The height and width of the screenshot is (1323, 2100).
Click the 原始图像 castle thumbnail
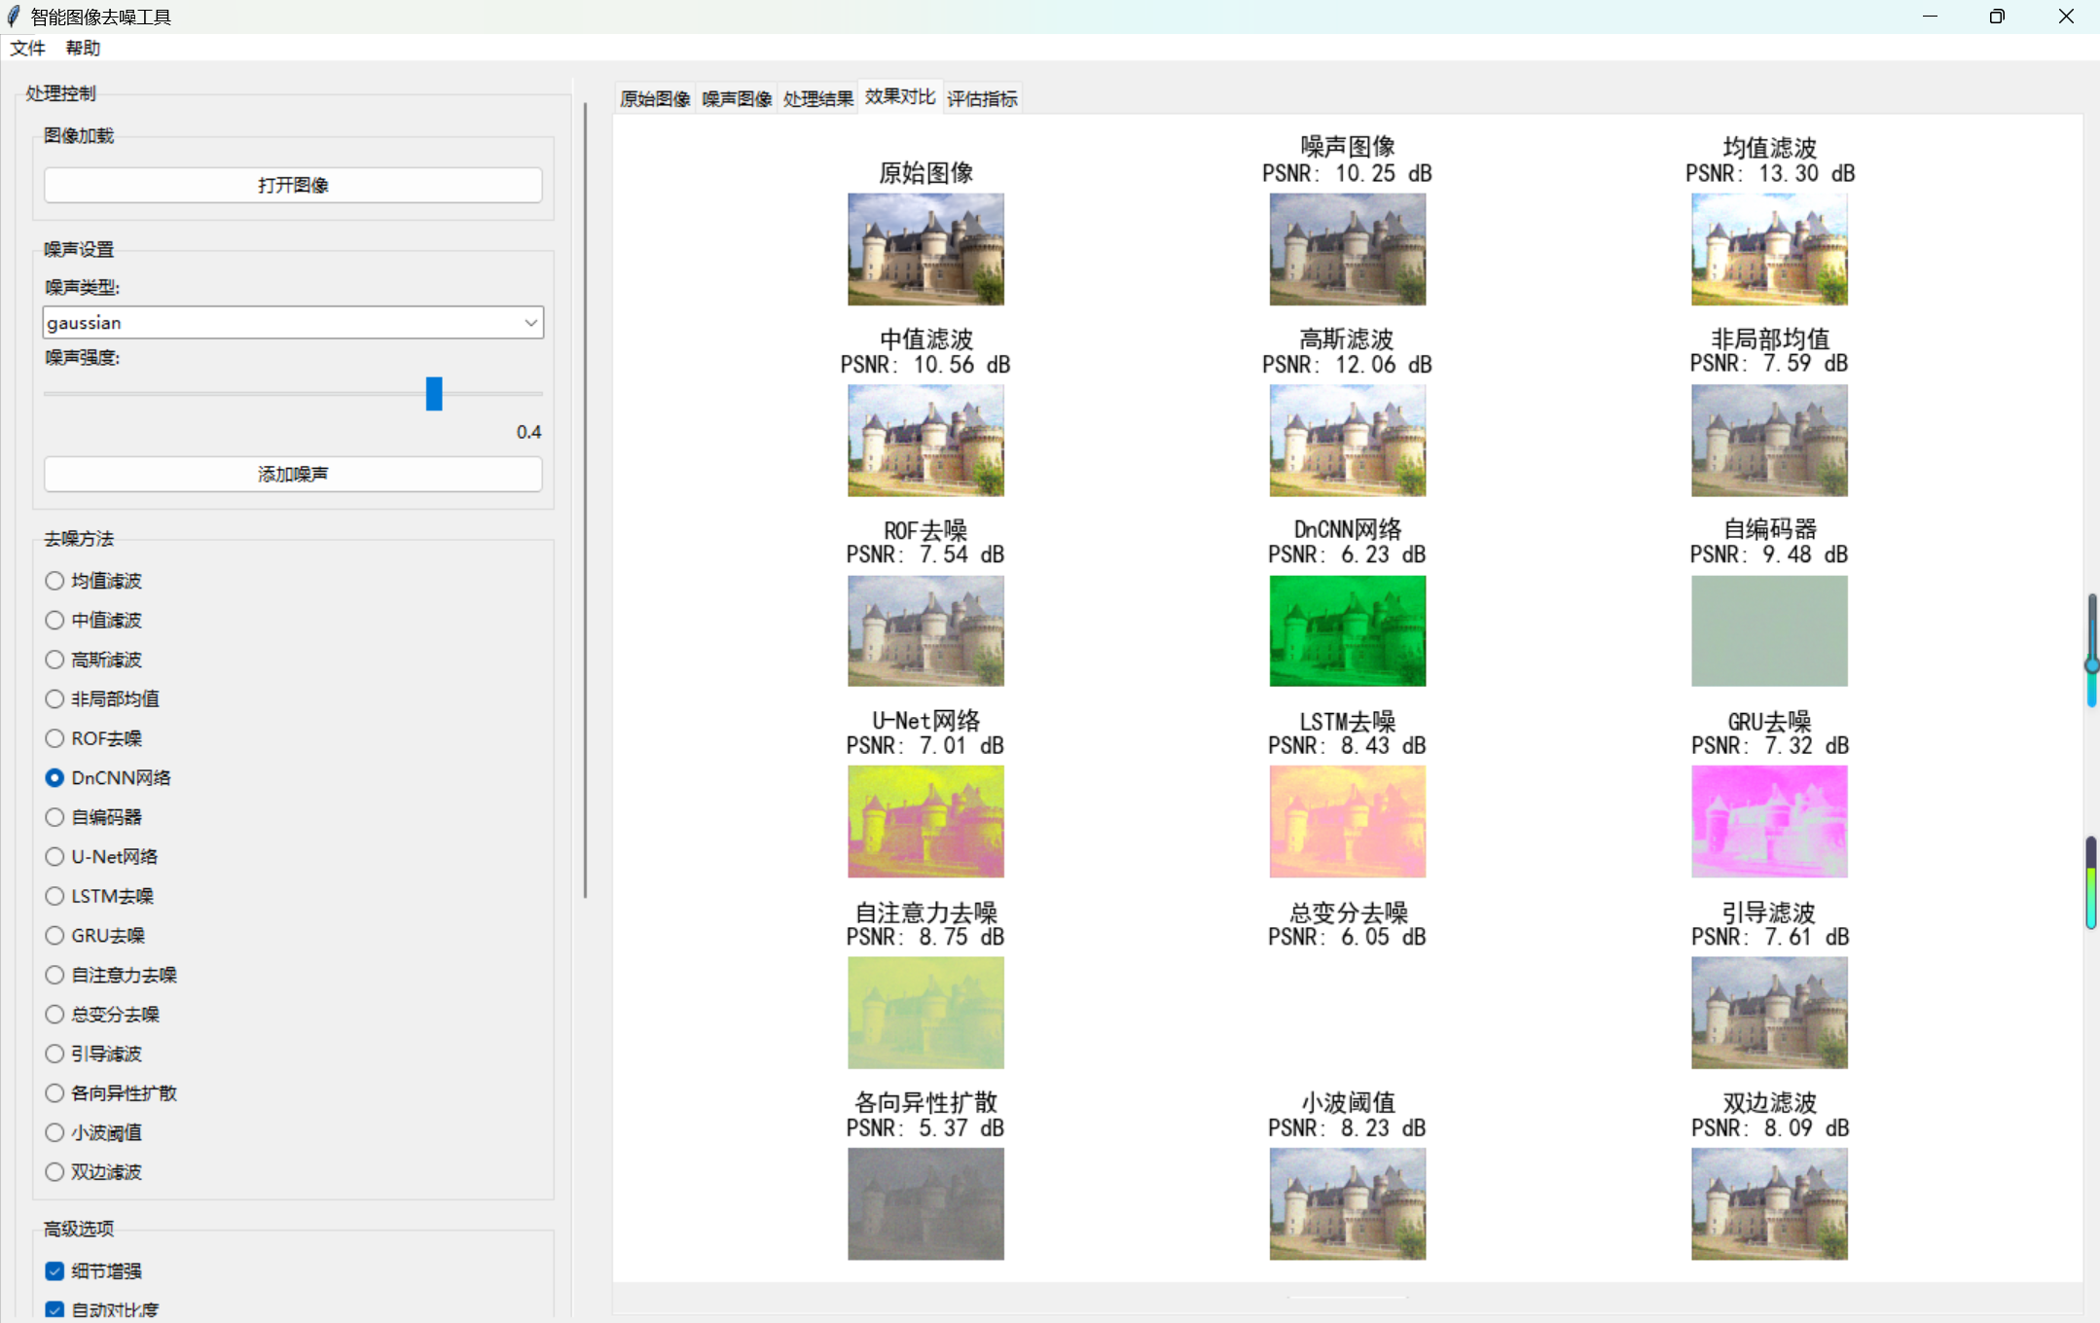925,249
